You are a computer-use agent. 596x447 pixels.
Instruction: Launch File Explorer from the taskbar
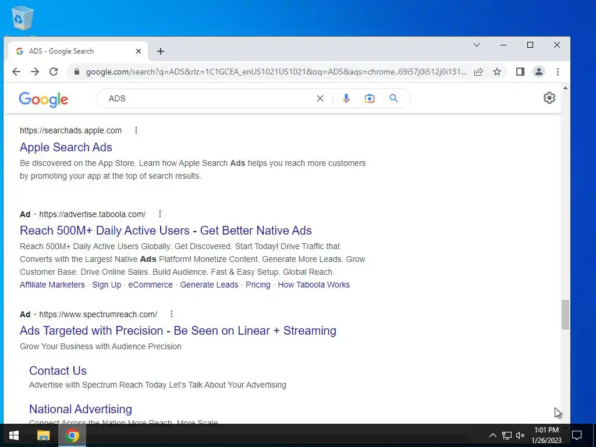pyautogui.click(x=43, y=435)
